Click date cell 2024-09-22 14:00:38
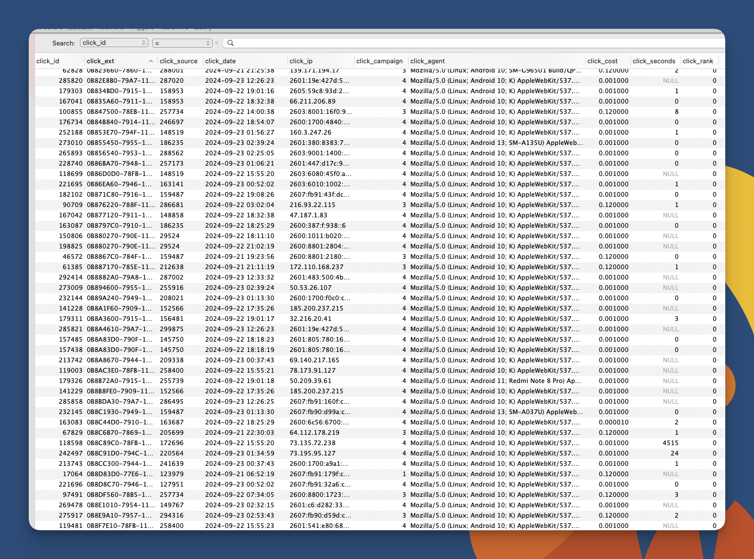This screenshot has height=559, width=754. click(240, 112)
